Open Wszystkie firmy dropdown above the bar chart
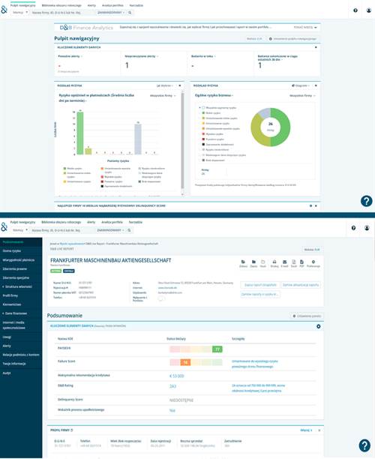The image size is (375, 459). click(x=163, y=96)
